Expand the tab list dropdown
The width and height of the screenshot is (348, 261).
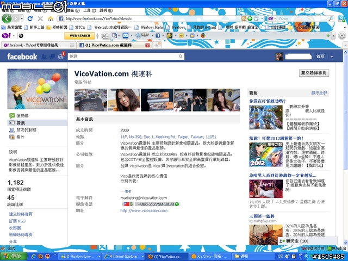point(345,45)
